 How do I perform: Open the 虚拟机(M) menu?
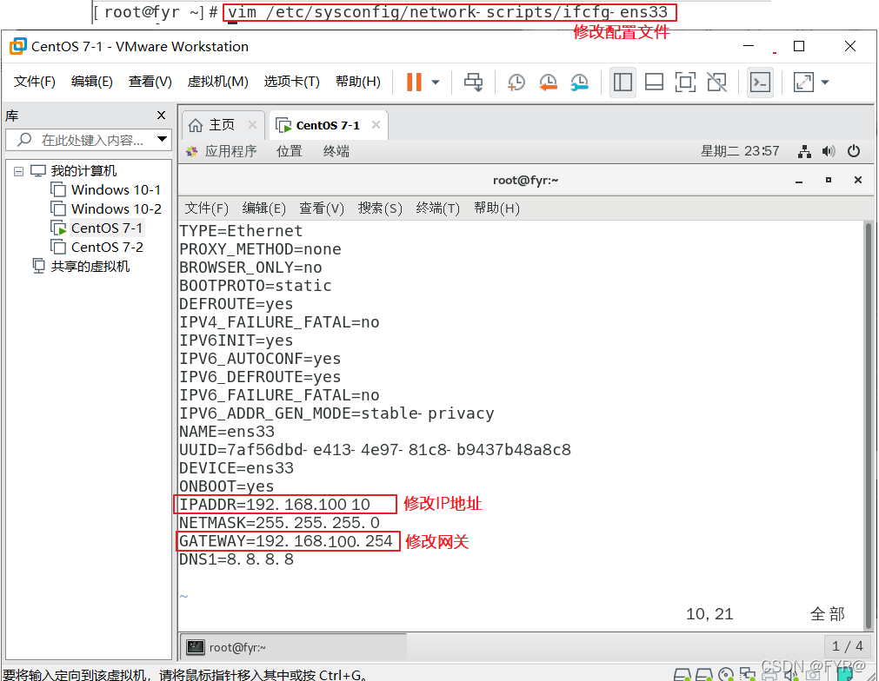point(217,82)
